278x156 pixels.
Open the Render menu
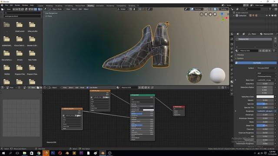point(17,5)
